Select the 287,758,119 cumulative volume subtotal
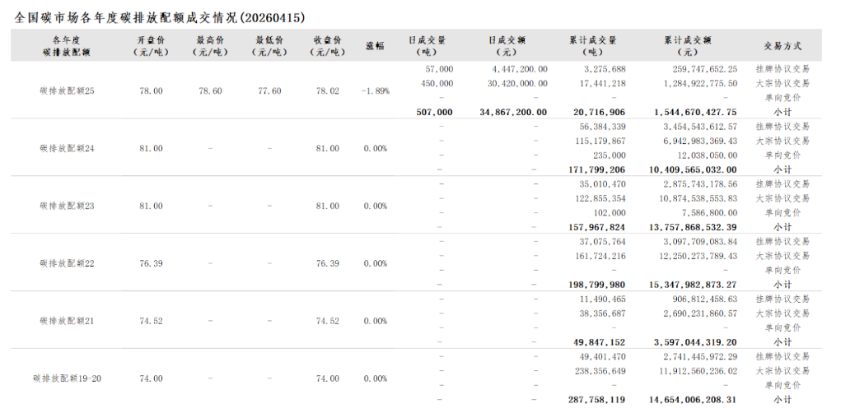This screenshot has height=413, width=841. [x=596, y=400]
